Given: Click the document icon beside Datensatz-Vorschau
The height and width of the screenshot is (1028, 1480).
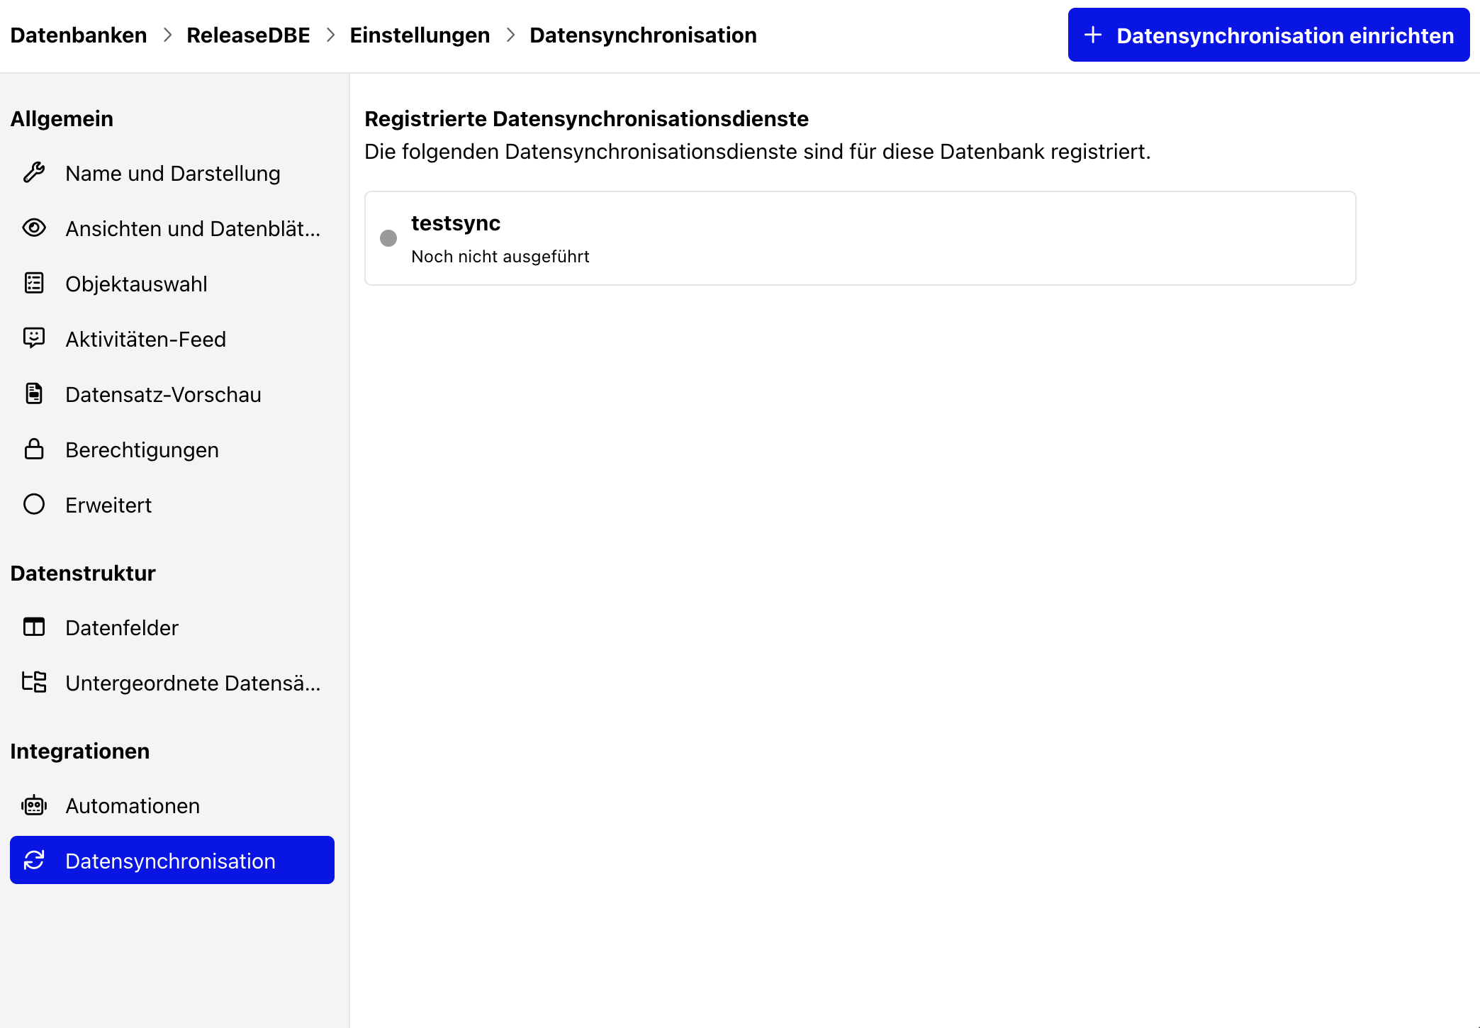Looking at the screenshot, I should (34, 393).
